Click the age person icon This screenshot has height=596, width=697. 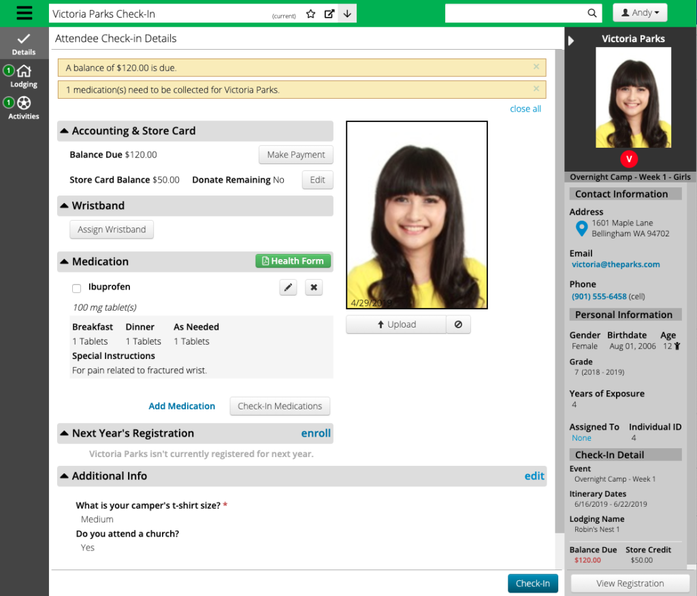[x=677, y=346]
